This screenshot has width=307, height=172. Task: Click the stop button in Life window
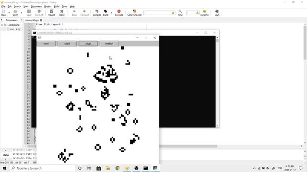(88, 43)
